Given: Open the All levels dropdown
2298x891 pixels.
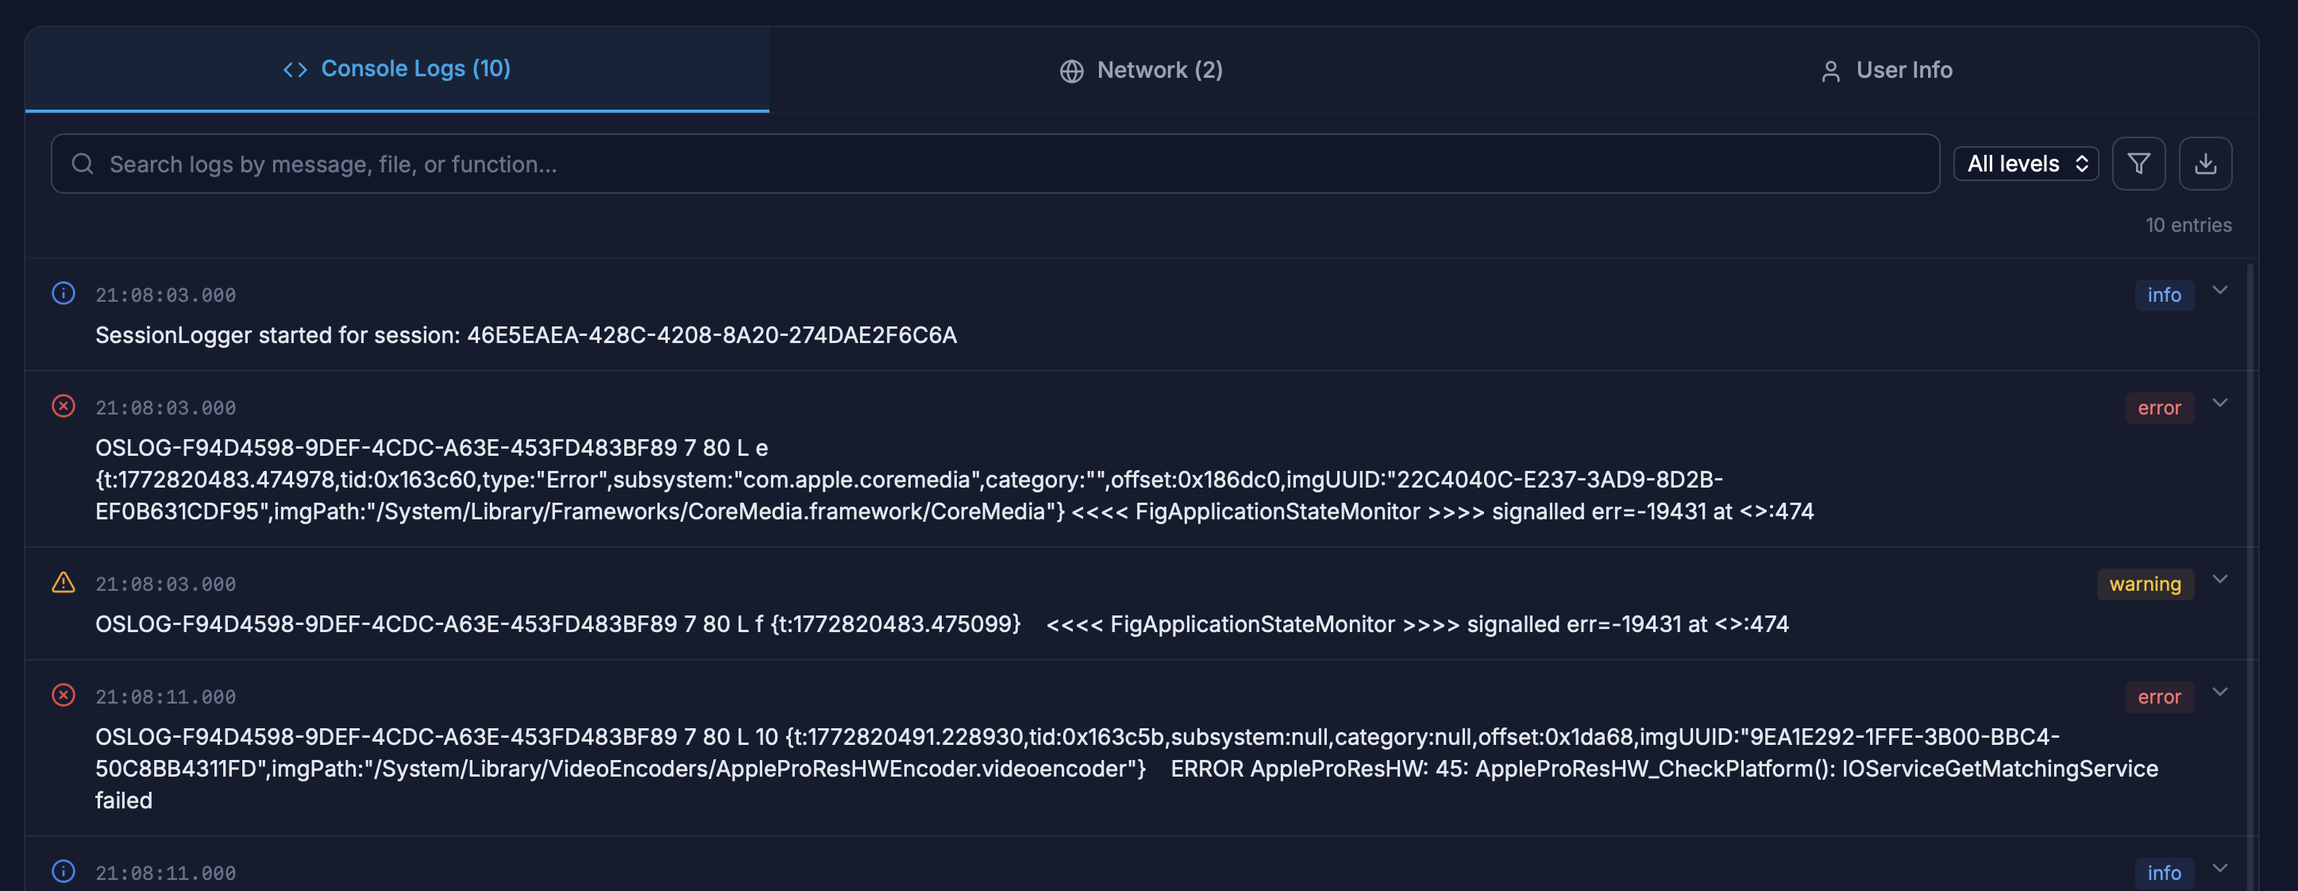Looking at the screenshot, I should (x=2025, y=164).
